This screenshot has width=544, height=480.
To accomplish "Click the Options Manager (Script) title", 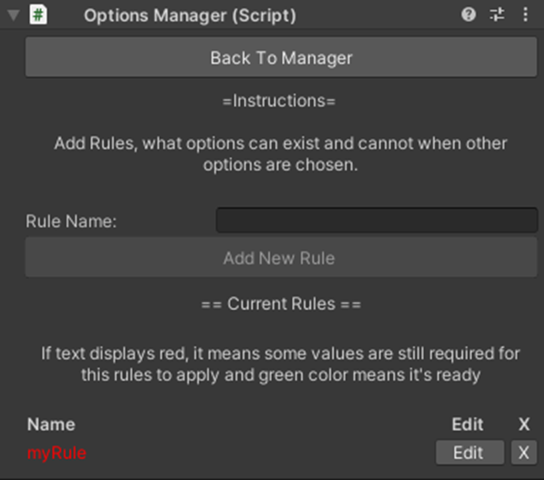I will point(190,15).
